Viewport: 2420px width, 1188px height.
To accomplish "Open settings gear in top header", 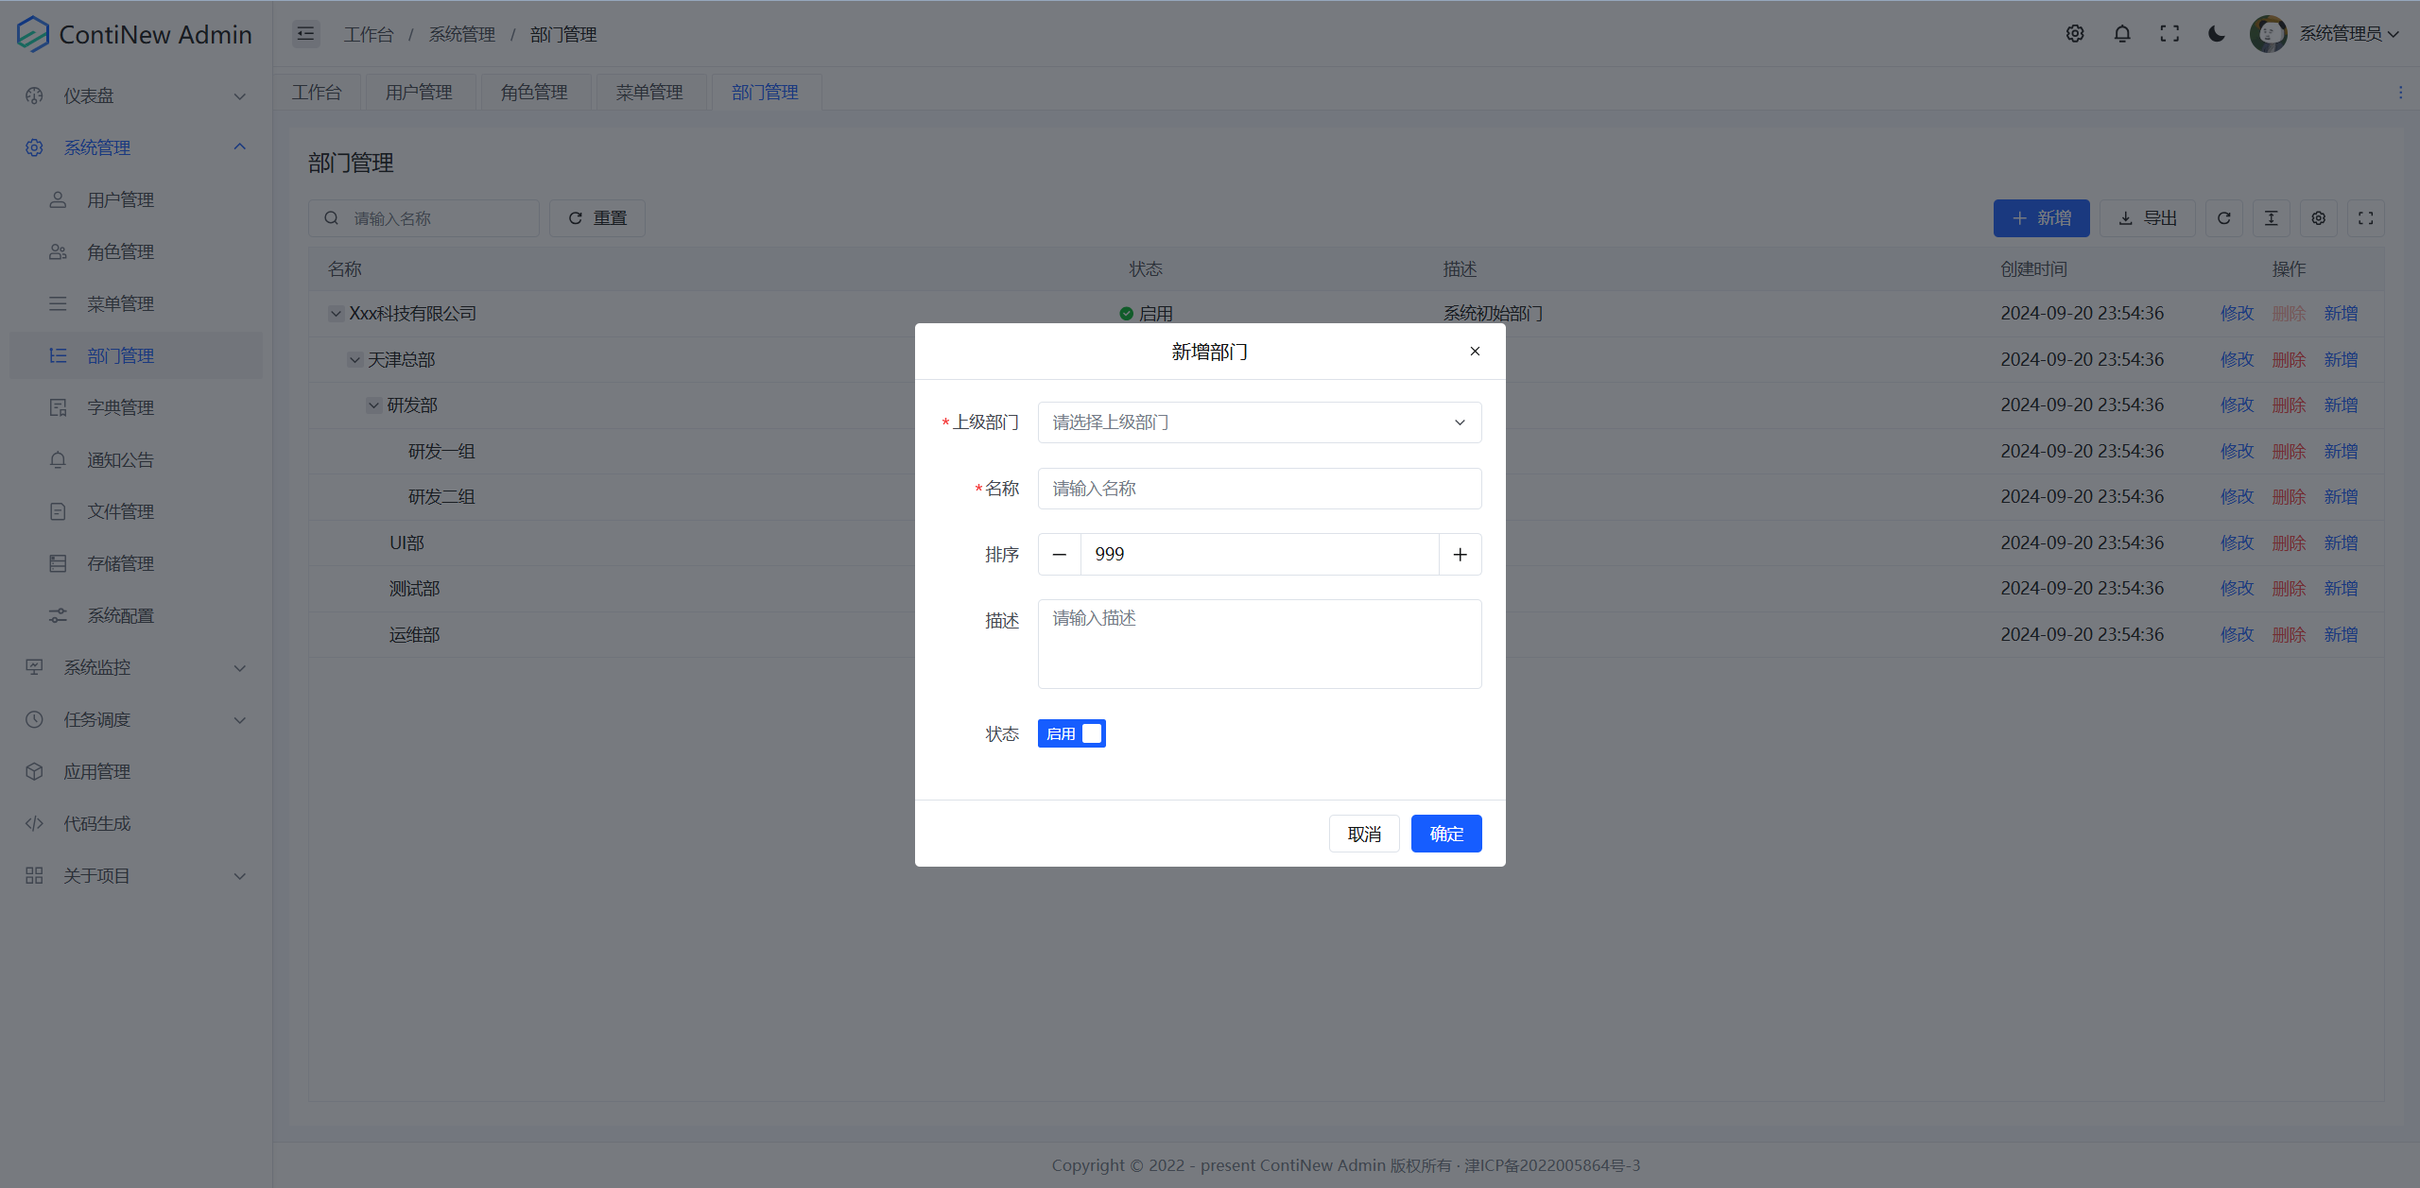I will (2075, 34).
